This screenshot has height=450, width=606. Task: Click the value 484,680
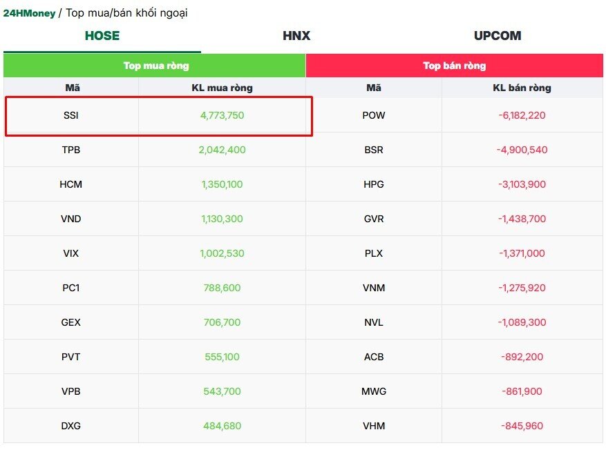(222, 426)
